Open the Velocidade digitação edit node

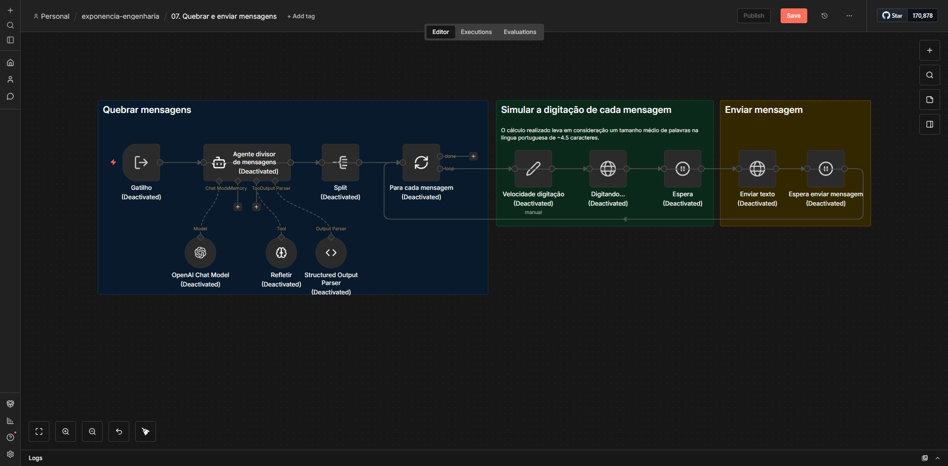533,169
